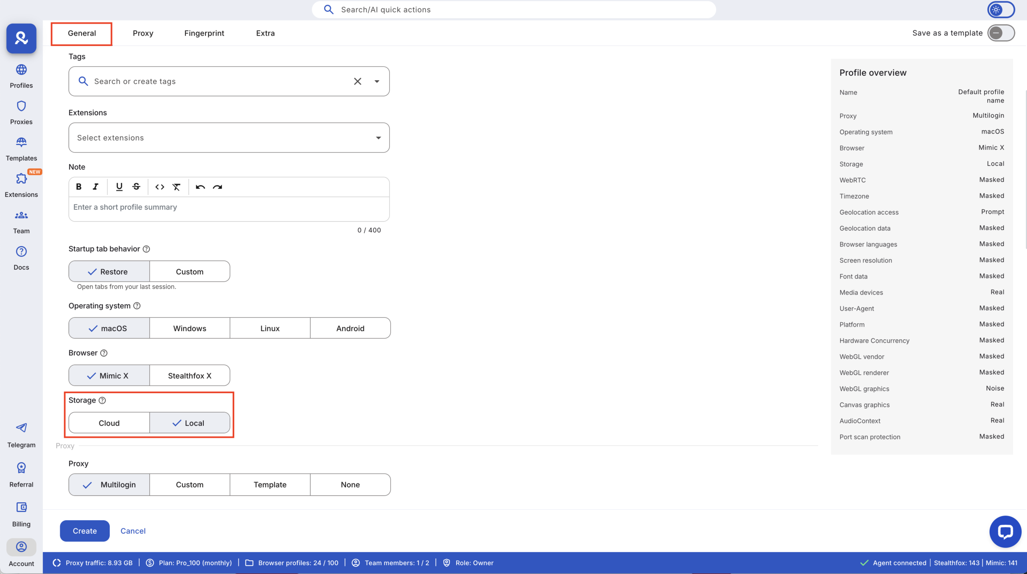Toggle bold formatting in the Note editor
Viewport: 1027px width, 574px height.
pyautogui.click(x=78, y=186)
